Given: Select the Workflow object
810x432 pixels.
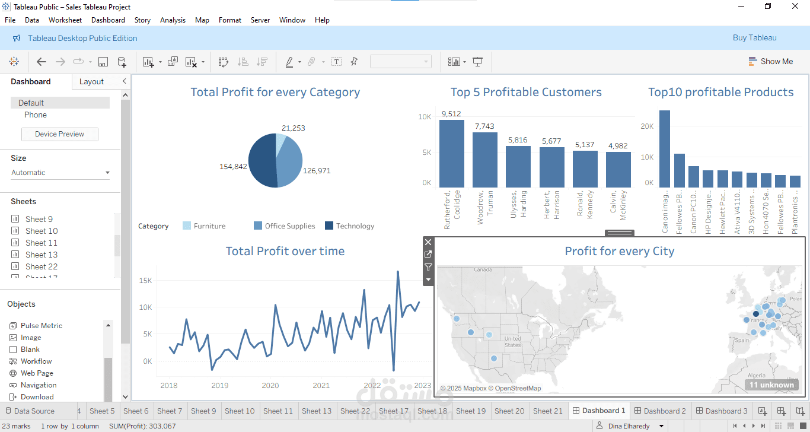Looking at the screenshot, I should click(x=36, y=361).
